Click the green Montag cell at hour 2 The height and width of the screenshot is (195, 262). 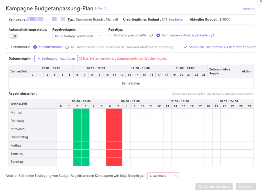pyautogui.click(x=77, y=113)
